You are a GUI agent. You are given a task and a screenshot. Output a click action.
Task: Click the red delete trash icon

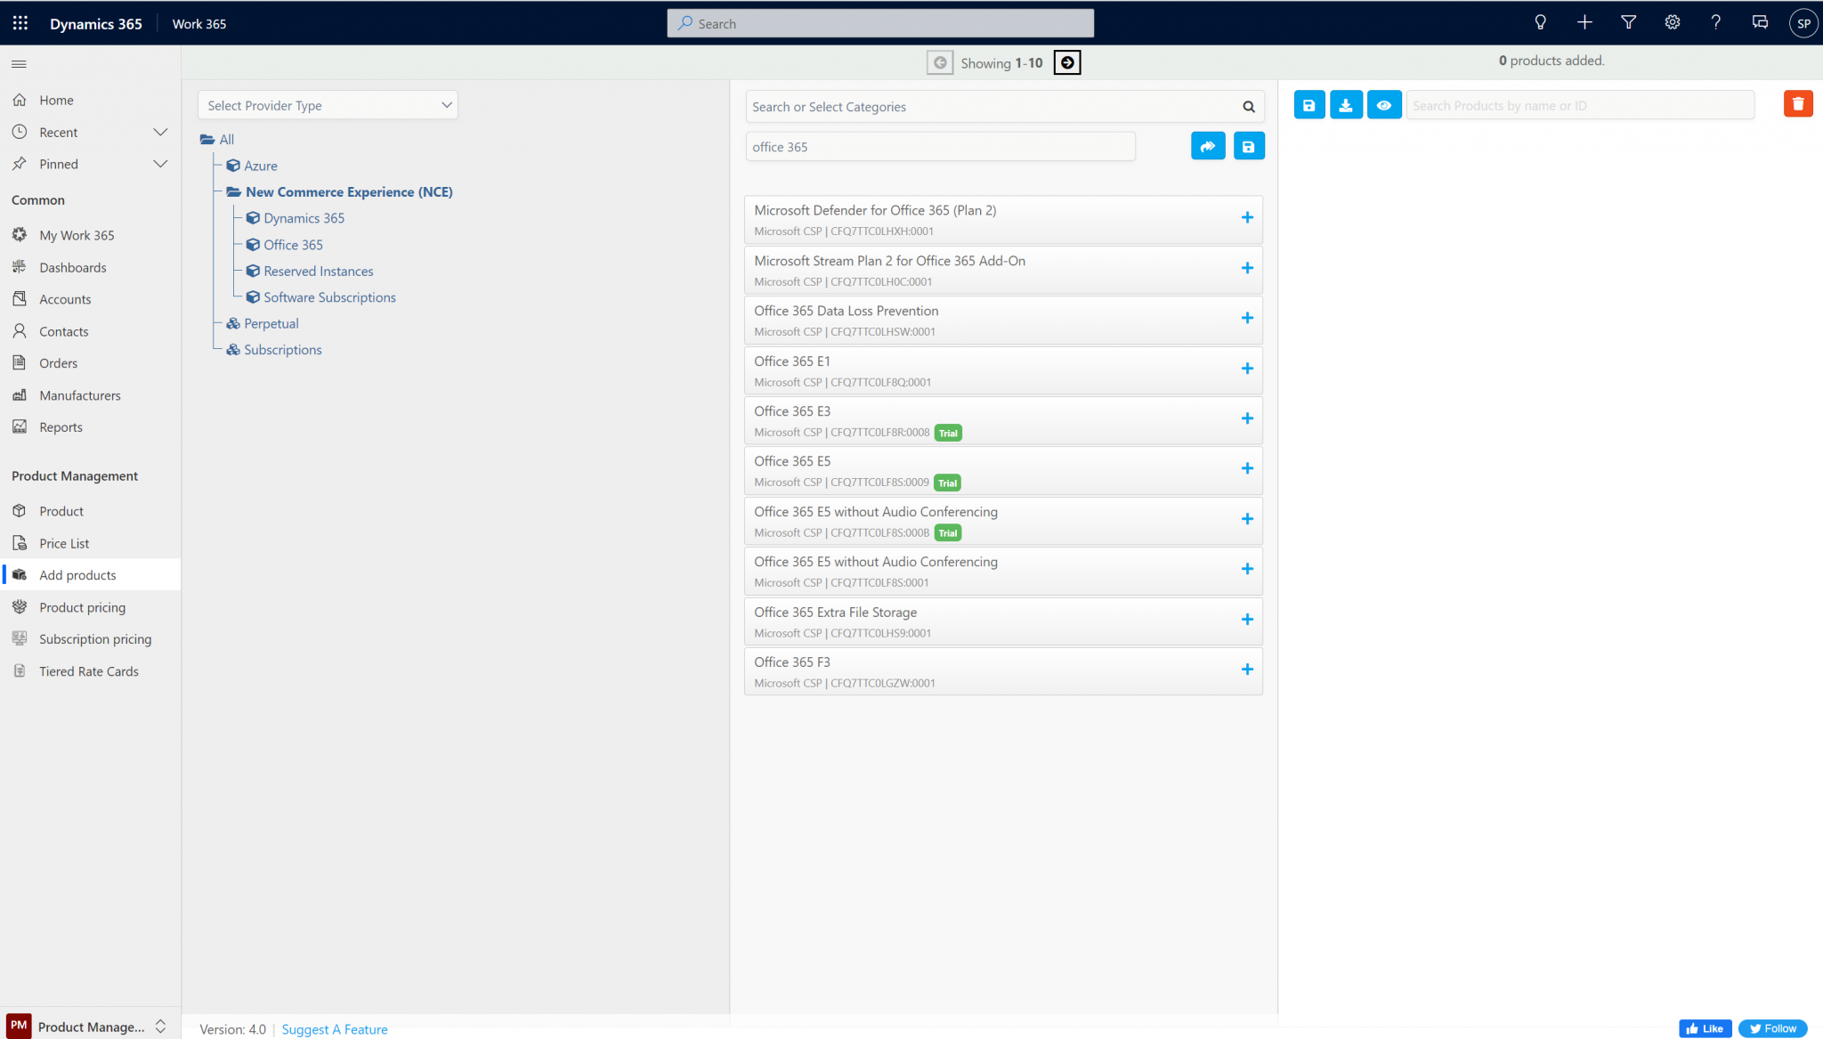pos(1797,104)
